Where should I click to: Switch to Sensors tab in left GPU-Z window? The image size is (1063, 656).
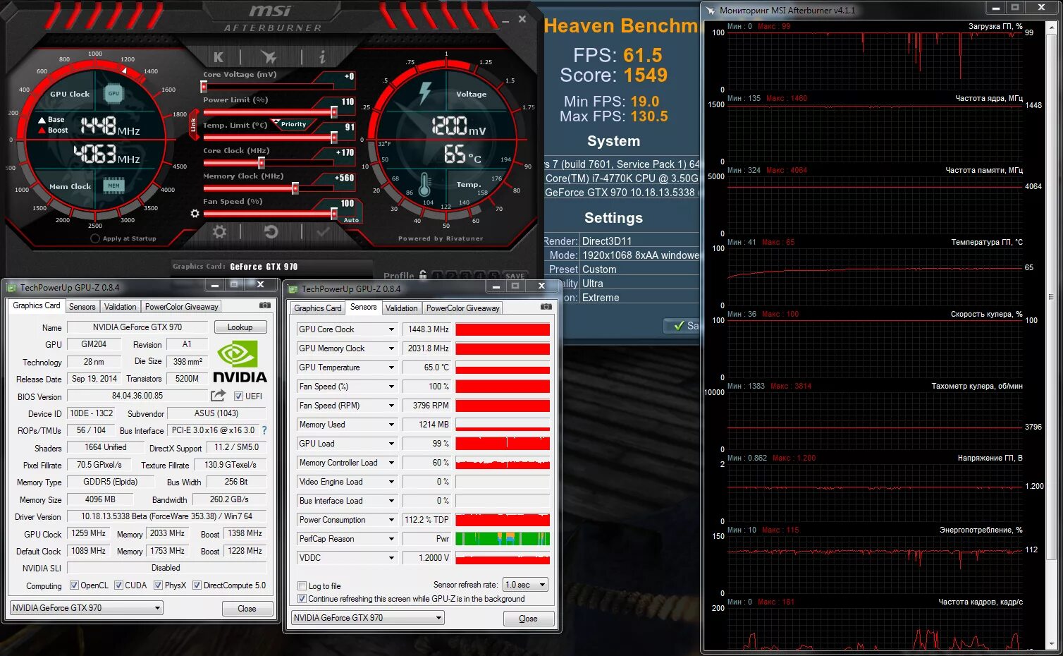click(82, 307)
